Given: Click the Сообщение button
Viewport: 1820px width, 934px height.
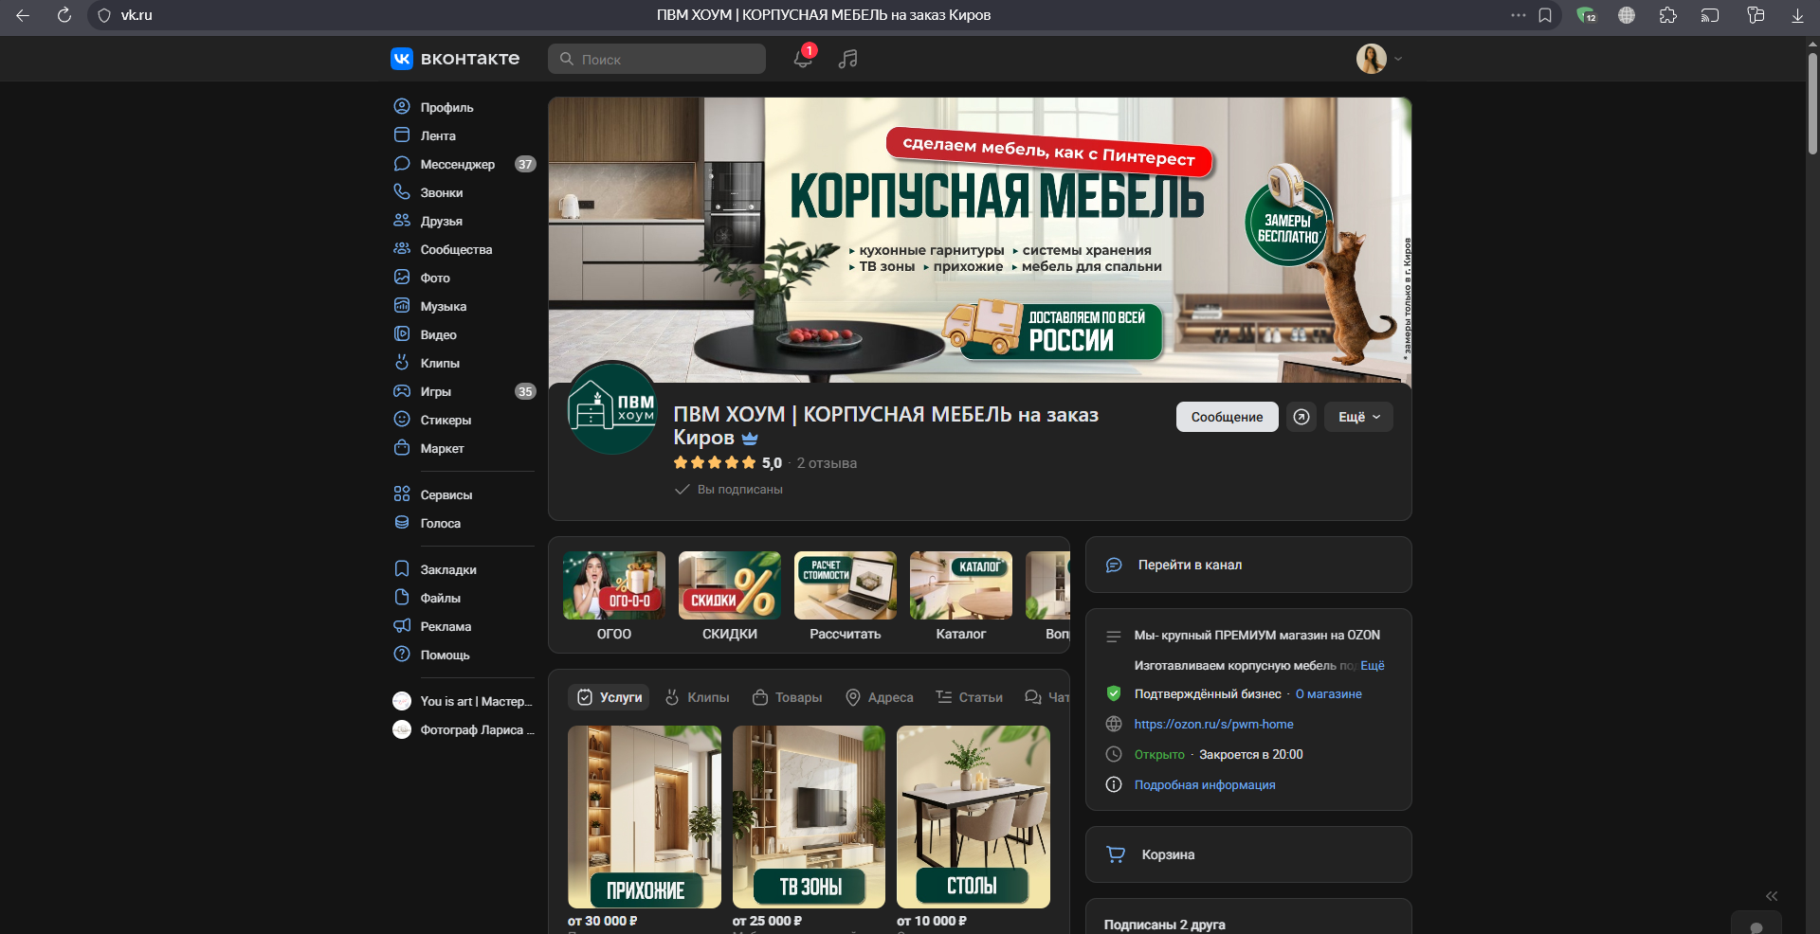Looking at the screenshot, I should pos(1227,417).
